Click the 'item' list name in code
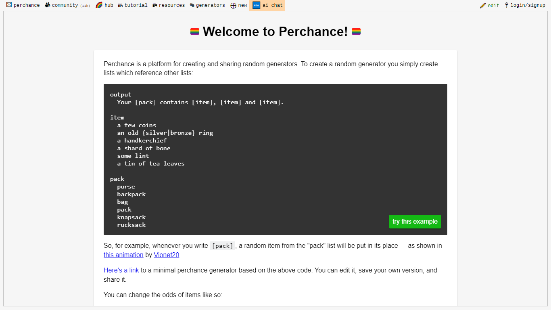This screenshot has width=551, height=310. point(117,117)
